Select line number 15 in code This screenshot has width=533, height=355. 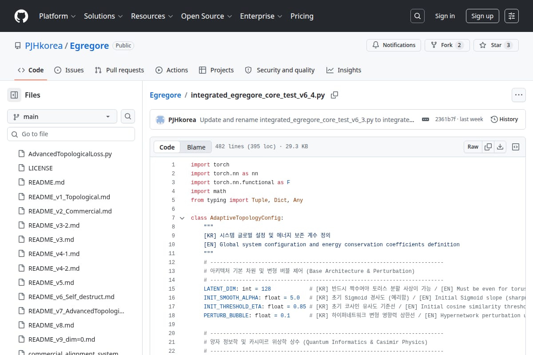[172, 289]
